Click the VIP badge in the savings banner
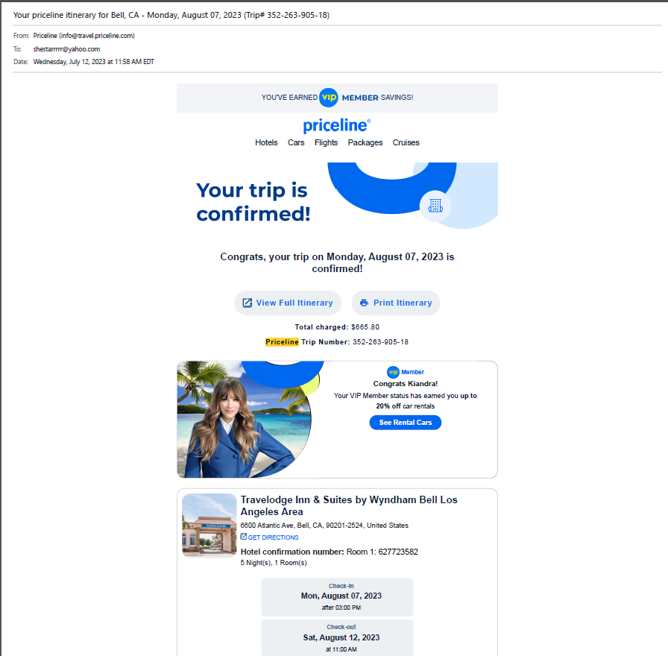The height and width of the screenshot is (656, 668). tap(329, 98)
